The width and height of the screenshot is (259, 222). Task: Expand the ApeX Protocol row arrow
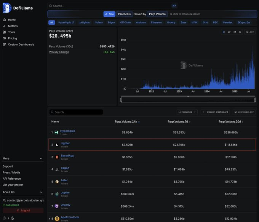[50, 219]
